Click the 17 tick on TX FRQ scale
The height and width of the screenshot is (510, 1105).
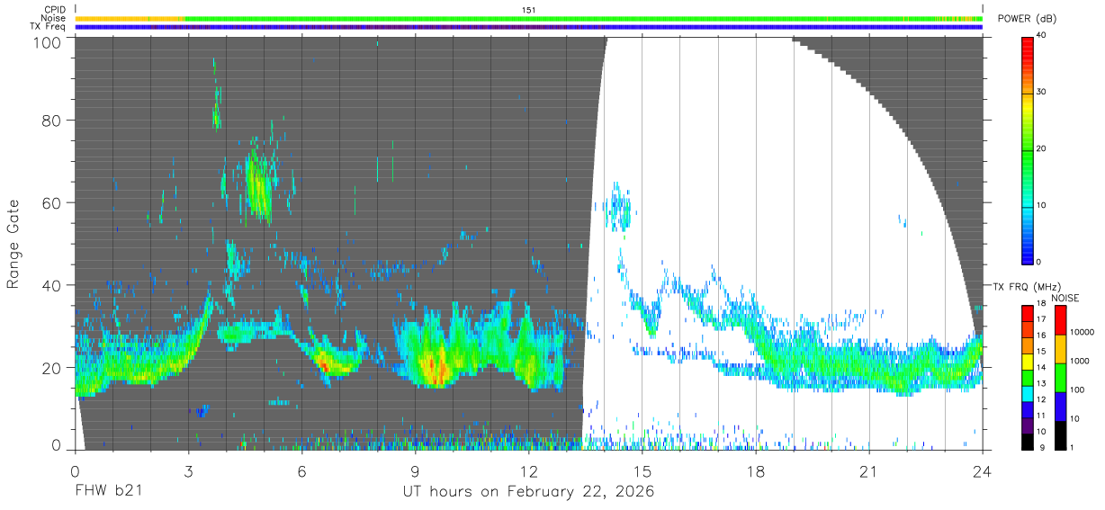coord(1040,318)
